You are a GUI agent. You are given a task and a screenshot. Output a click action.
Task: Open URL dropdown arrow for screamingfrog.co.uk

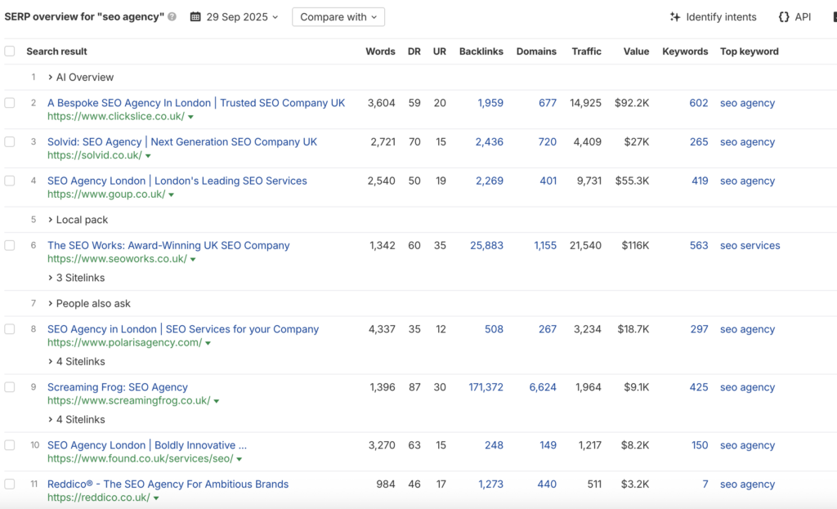(x=217, y=402)
